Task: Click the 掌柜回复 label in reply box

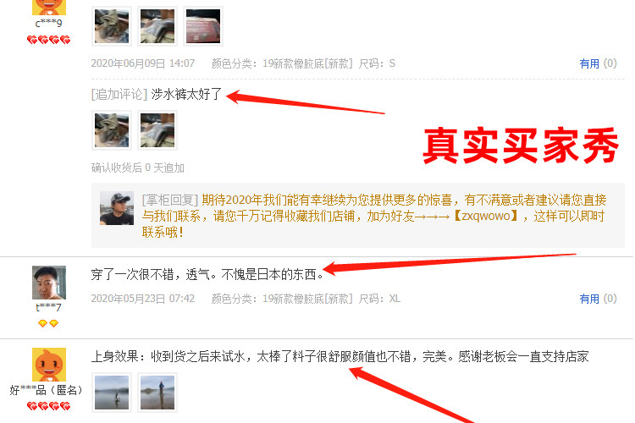Action: (170, 200)
